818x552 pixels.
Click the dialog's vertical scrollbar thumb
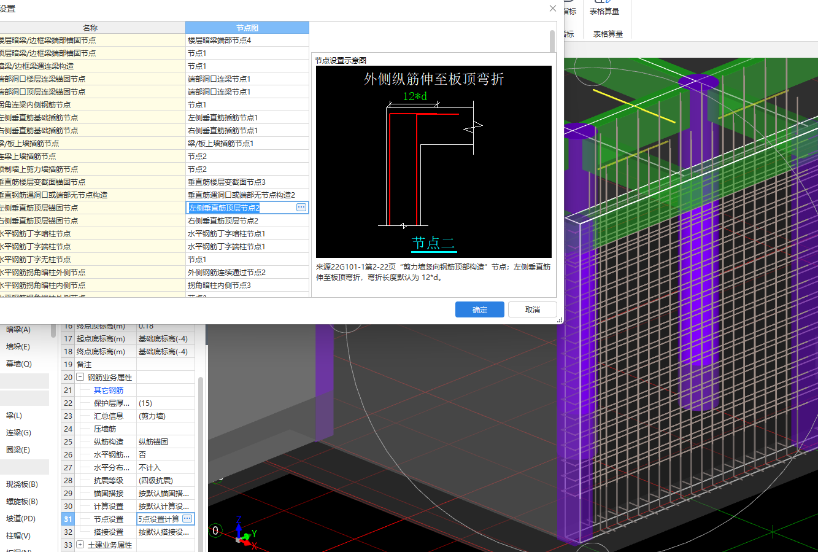(552, 41)
